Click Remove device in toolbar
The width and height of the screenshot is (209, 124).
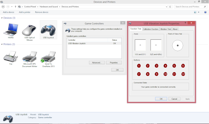coord(42,12)
